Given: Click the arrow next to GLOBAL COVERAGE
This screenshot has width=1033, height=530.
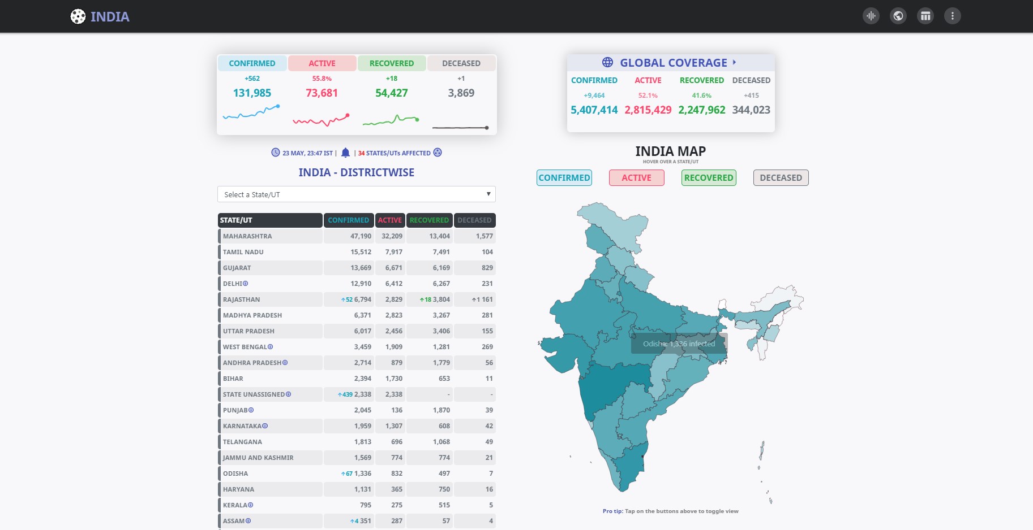Looking at the screenshot, I should [735, 62].
